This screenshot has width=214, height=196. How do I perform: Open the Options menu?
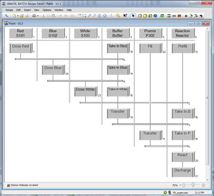tap(47, 10)
